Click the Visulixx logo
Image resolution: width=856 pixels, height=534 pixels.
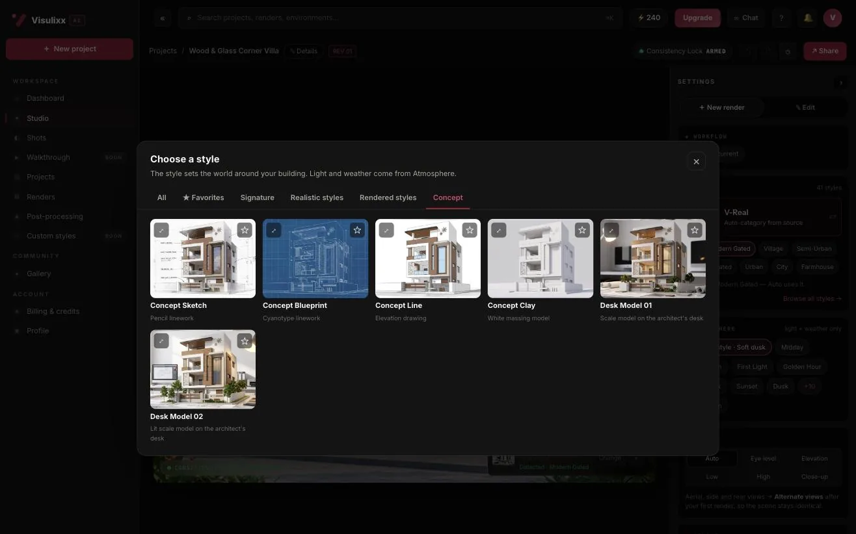(x=48, y=20)
